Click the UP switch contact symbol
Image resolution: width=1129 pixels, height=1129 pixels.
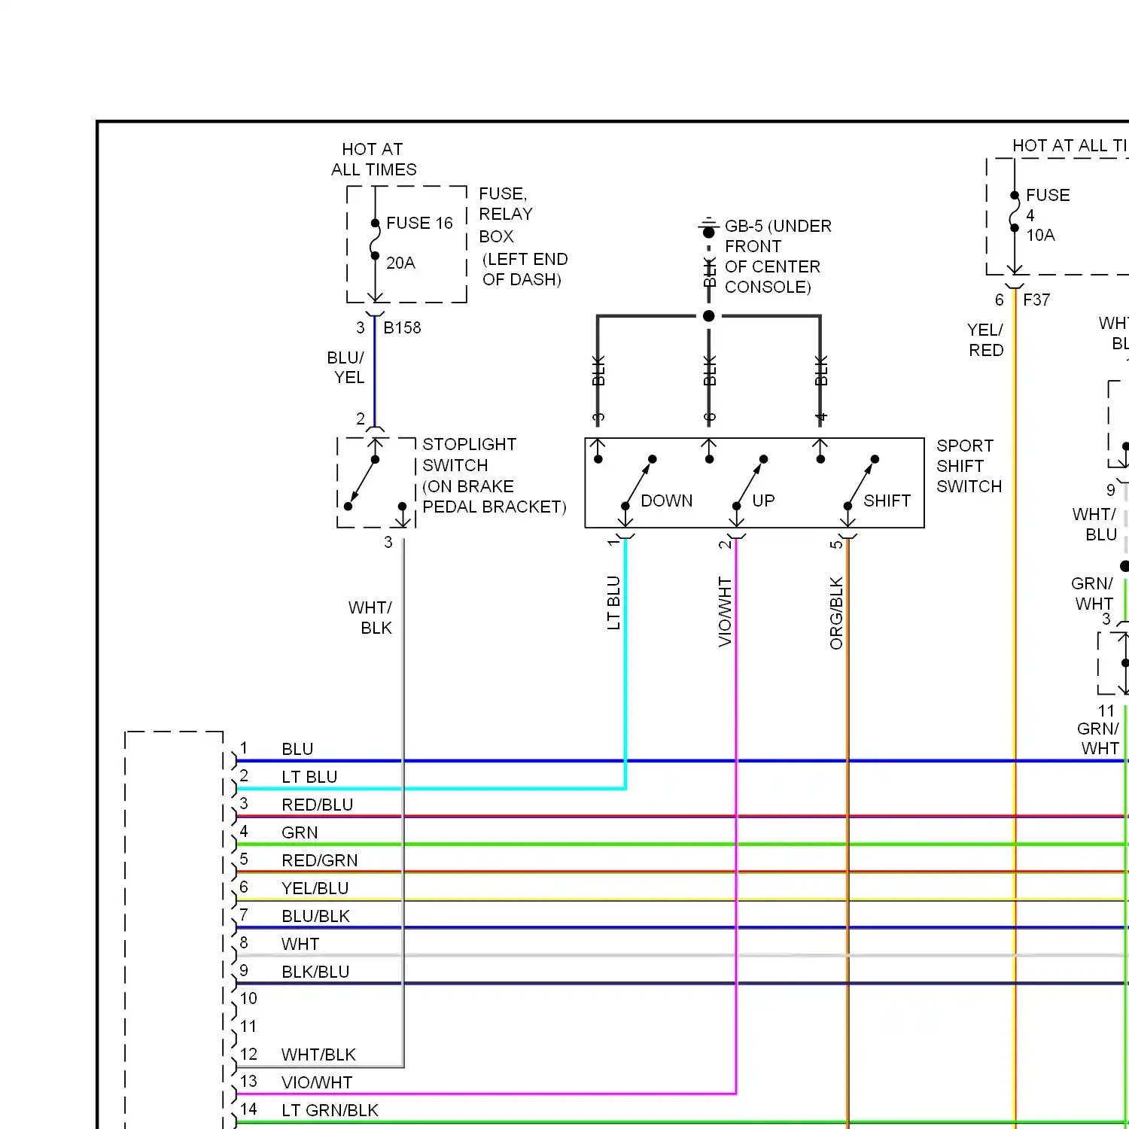coord(750,482)
